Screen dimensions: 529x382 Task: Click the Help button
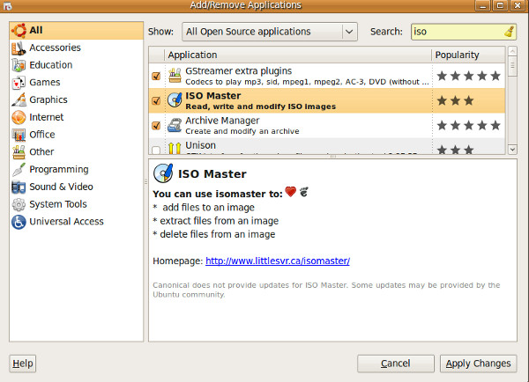point(23,364)
